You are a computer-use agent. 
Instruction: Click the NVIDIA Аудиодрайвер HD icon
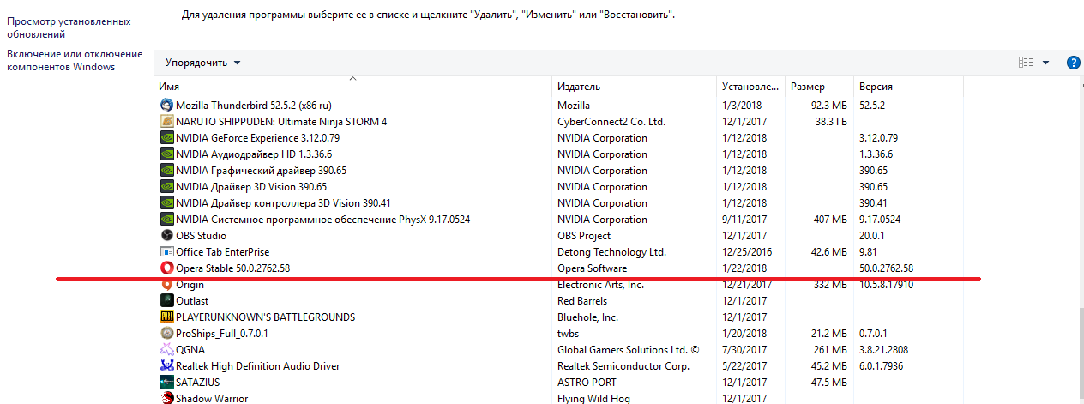167,154
